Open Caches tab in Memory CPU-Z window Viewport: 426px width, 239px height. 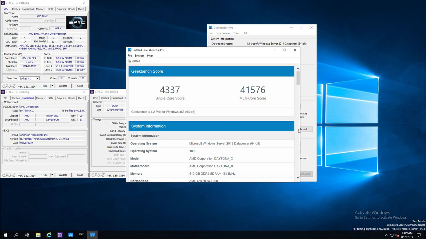(105, 98)
